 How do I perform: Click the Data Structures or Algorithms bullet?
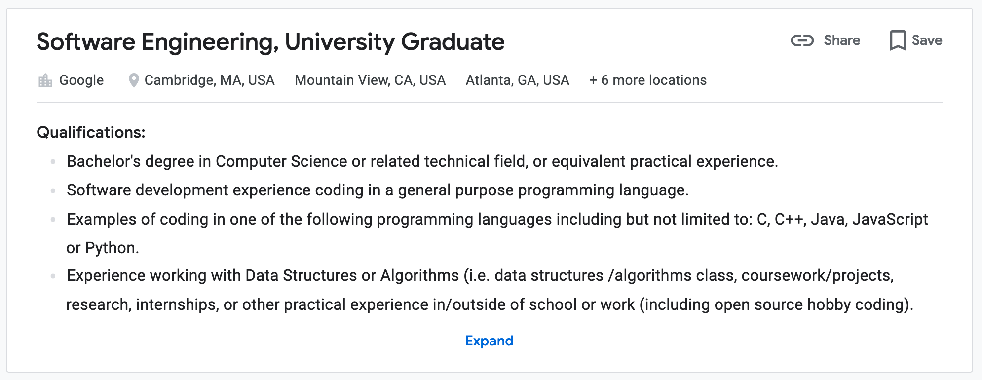(490, 290)
